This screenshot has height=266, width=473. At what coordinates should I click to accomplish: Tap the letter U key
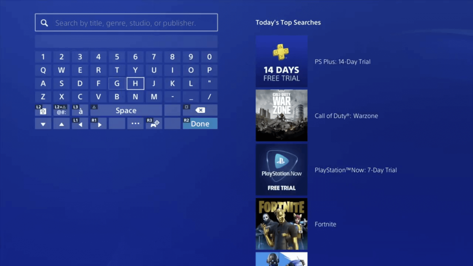tap(154, 70)
